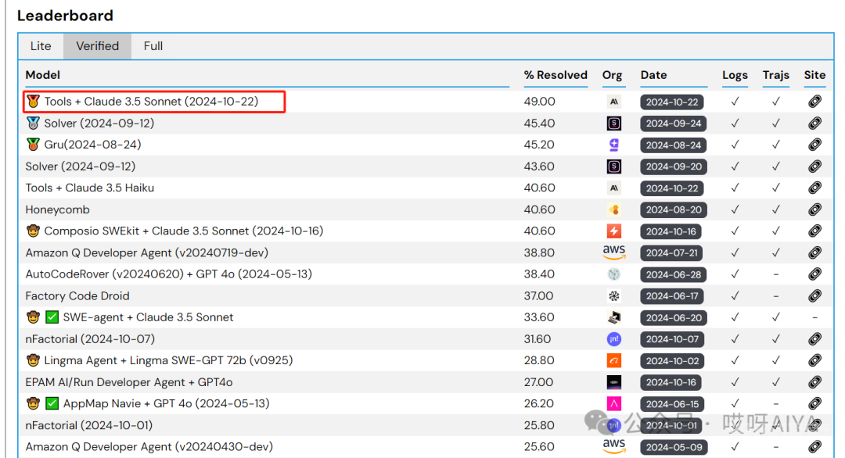The width and height of the screenshot is (845, 458).
Task: Click the Org column header
Action: tap(612, 75)
